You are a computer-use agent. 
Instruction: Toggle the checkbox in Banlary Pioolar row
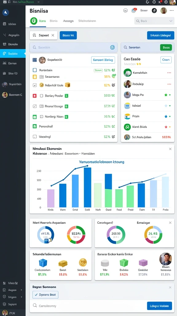41,96
